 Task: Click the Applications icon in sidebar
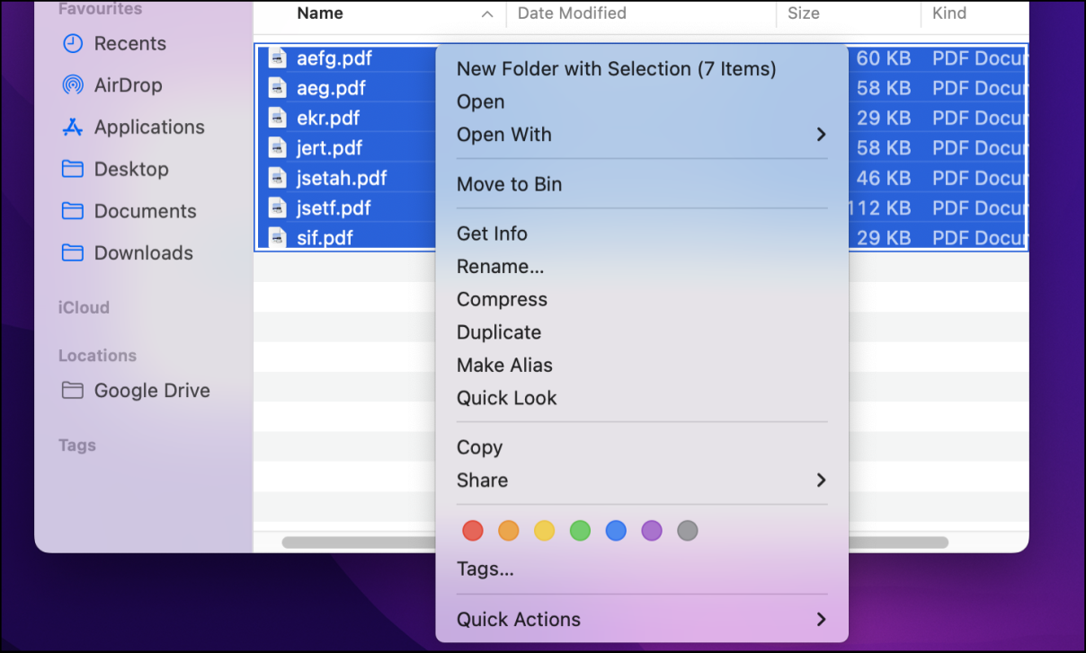pyautogui.click(x=73, y=128)
